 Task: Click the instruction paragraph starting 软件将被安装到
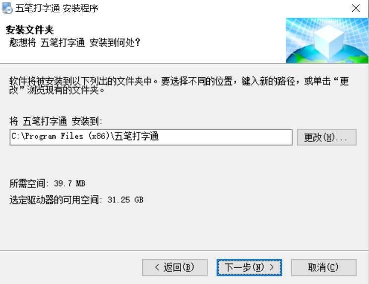tap(179, 86)
